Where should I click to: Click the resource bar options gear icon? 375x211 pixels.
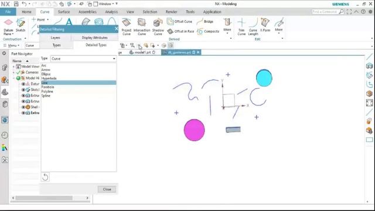(x=4, y=53)
